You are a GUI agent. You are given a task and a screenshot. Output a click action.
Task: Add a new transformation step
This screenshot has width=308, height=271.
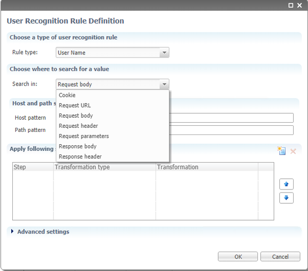click(x=281, y=151)
